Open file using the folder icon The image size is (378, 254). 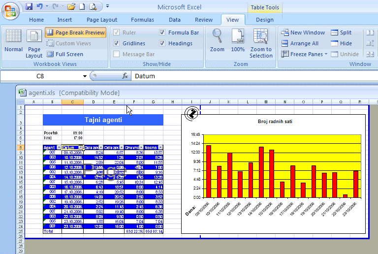(x=71, y=6)
